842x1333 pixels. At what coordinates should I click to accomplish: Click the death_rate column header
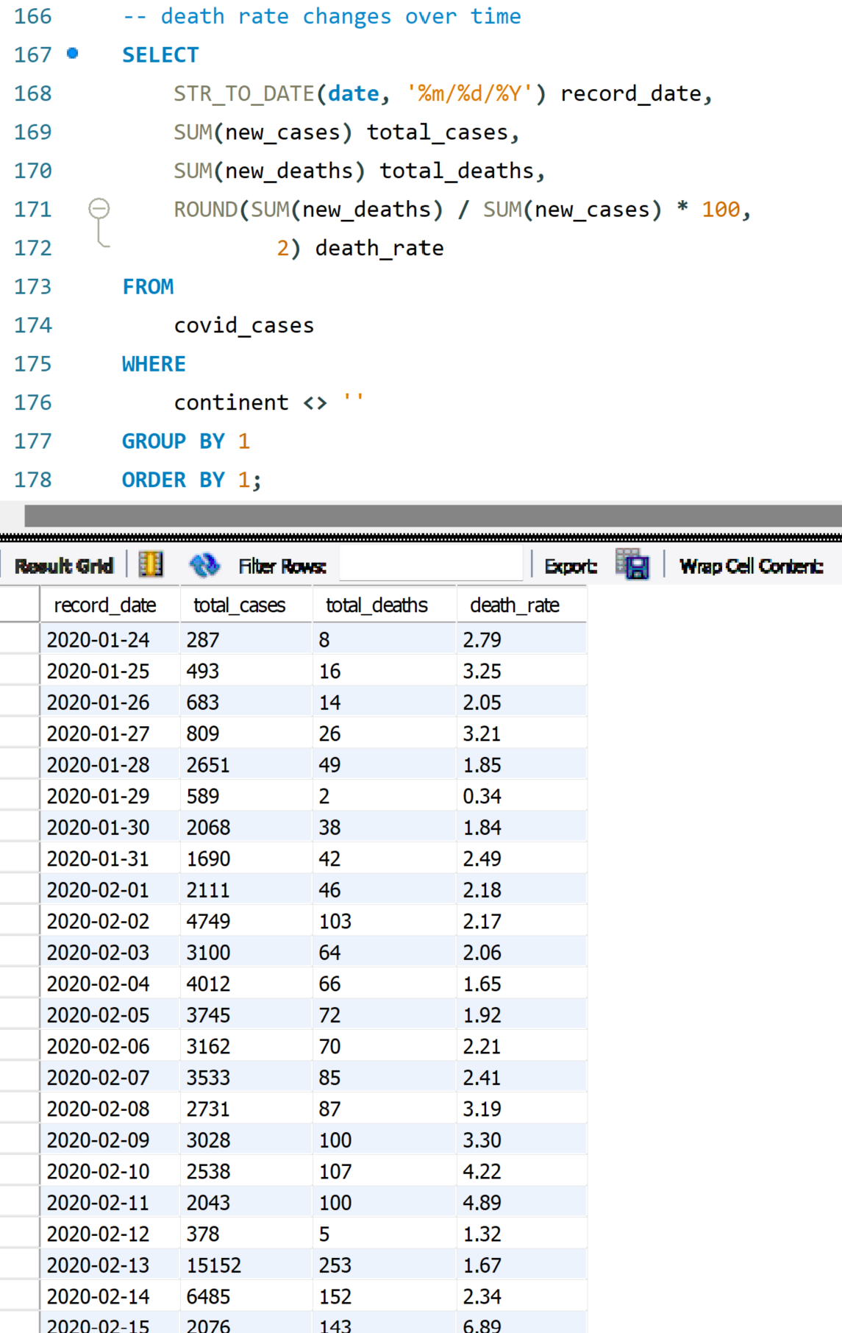pos(515,605)
